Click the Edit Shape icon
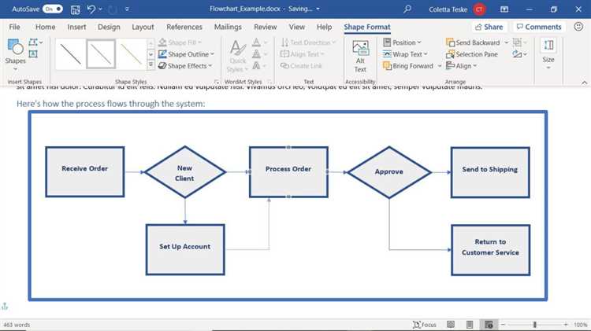 coord(34,42)
